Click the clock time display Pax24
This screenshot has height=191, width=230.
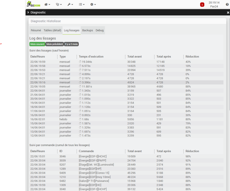click(x=214, y=4)
